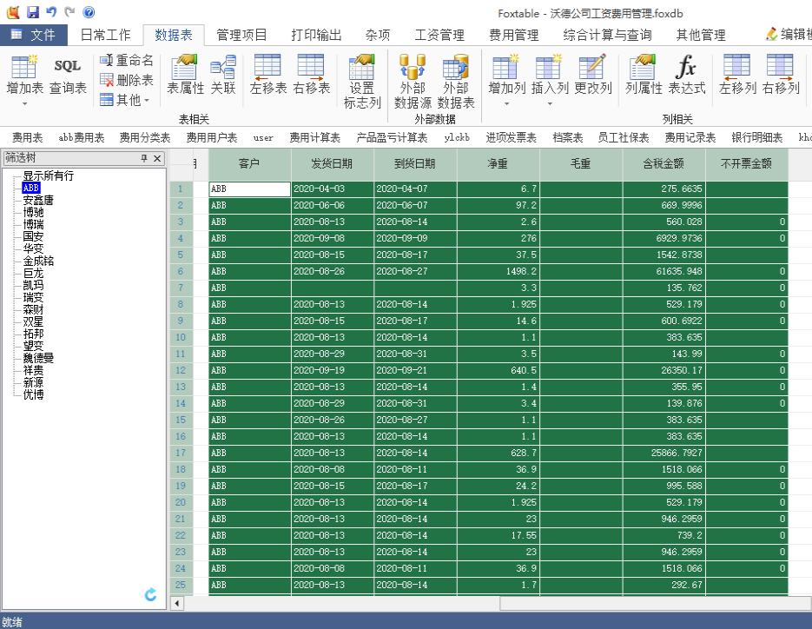Switch to the 工资管理 ribbon tab

[x=439, y=35]
